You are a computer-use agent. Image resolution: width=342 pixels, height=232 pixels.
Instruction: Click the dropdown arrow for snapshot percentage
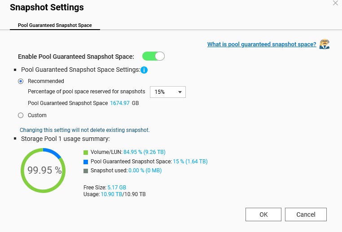(x=180, y=92)
